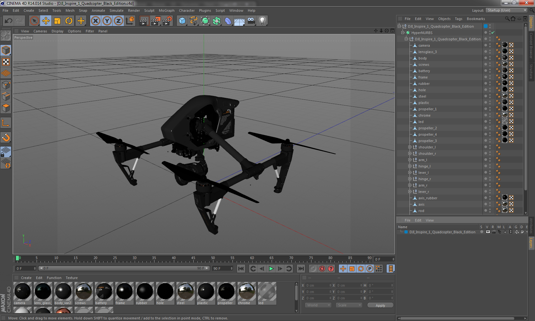This screenshot has width=535, height=321.
Task: Render the current view
Action: coord(144,21)
